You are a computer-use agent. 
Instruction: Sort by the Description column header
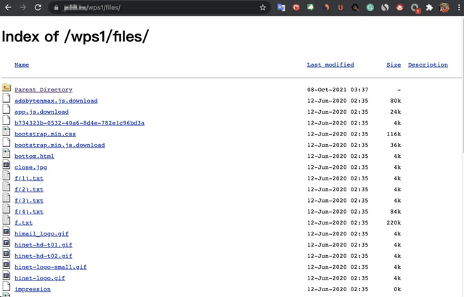click(428, 65)
